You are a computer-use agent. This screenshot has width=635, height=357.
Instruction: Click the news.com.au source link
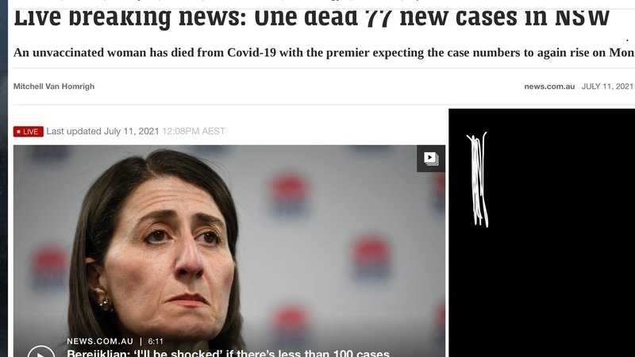[x=549, y=86]
